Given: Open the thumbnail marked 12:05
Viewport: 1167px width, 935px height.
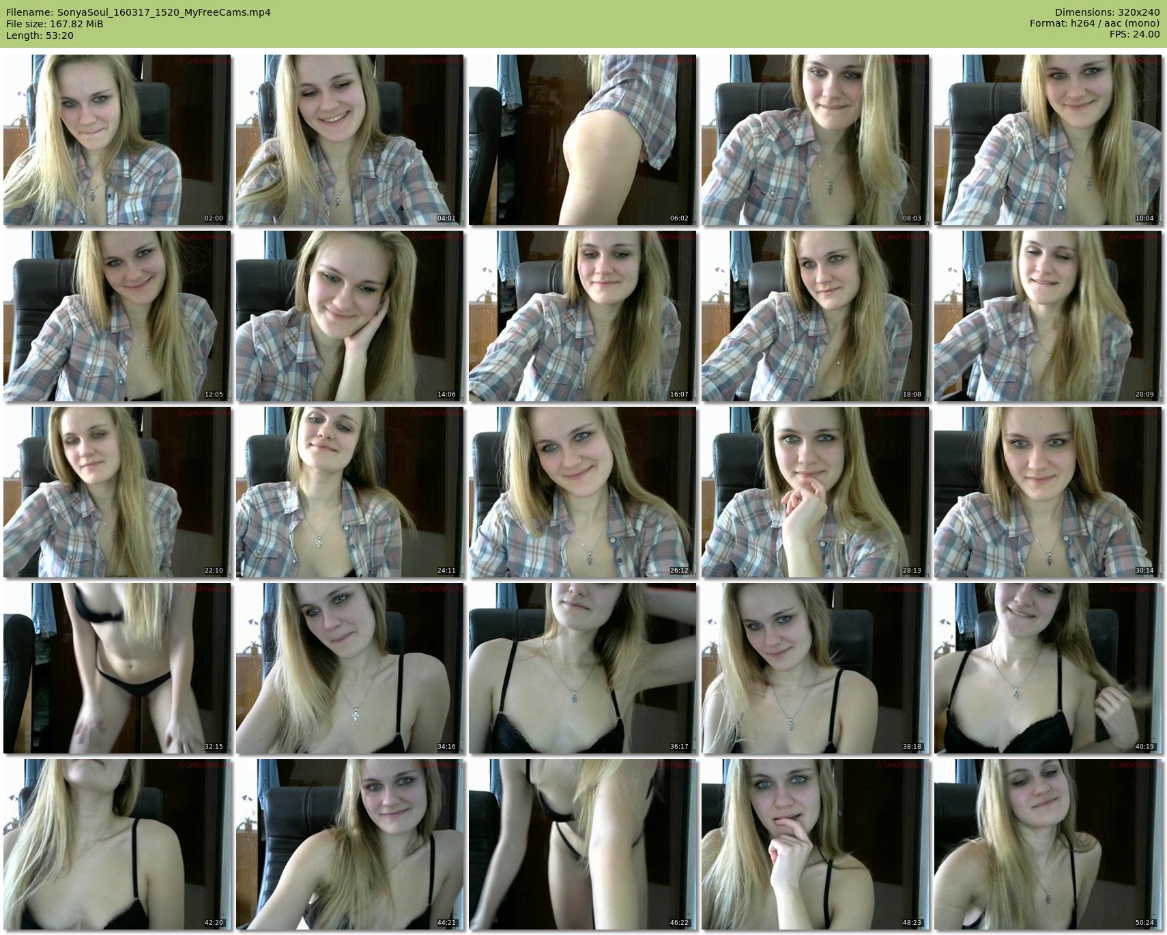Looking at the screenshot, I should coord(117,316).
